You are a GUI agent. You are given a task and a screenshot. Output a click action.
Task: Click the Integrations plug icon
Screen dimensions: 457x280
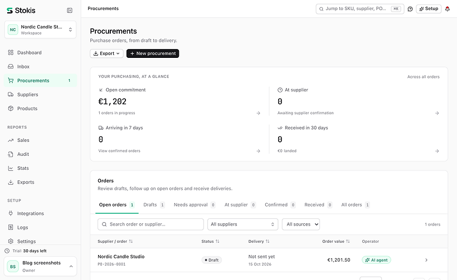[11, 214]
